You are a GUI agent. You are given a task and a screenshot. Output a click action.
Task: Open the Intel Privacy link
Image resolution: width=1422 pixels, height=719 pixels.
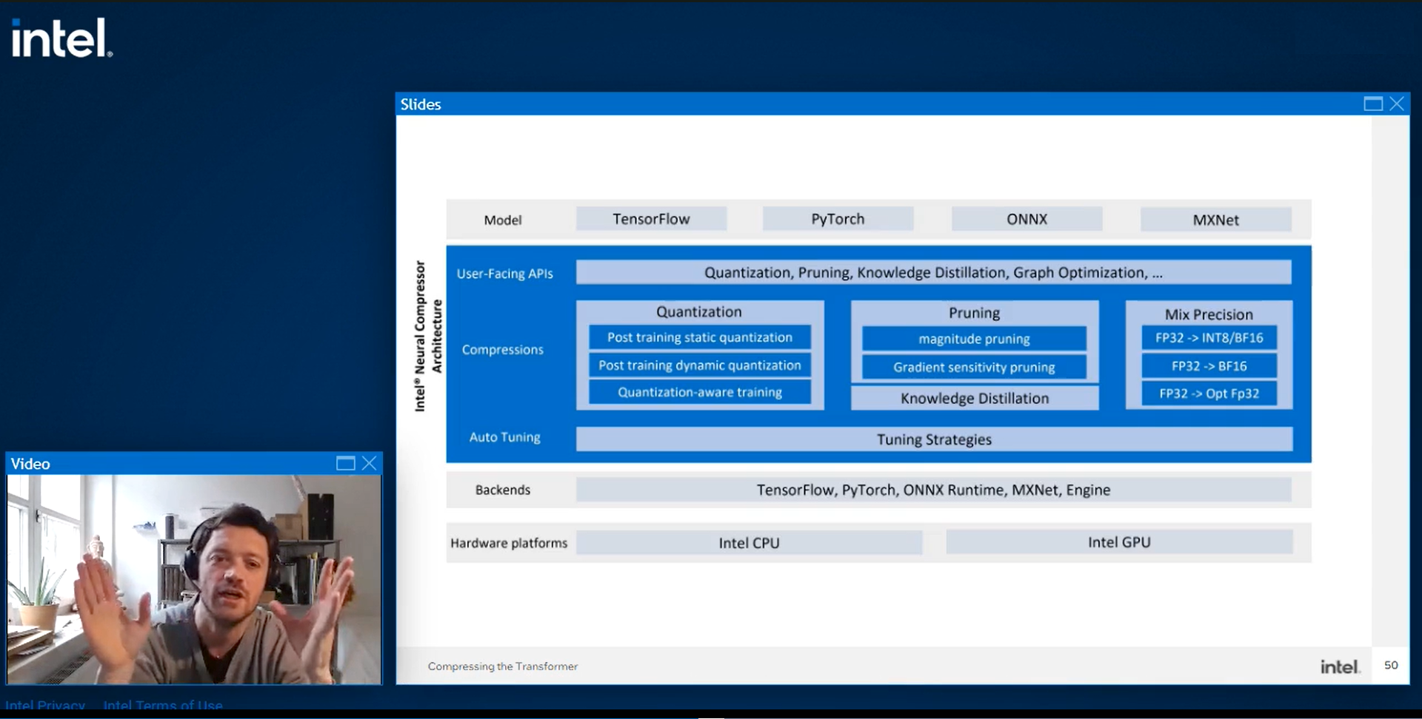click(x=45, y=705)
